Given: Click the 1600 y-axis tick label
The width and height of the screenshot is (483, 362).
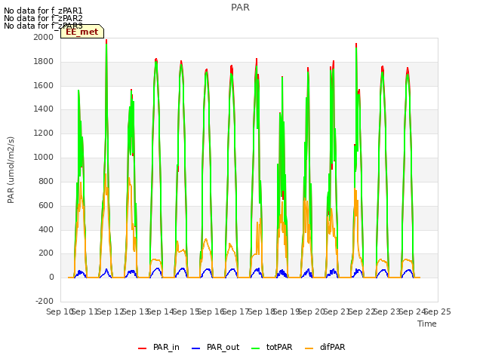Looking at the screenshot, I should point(44,85).
